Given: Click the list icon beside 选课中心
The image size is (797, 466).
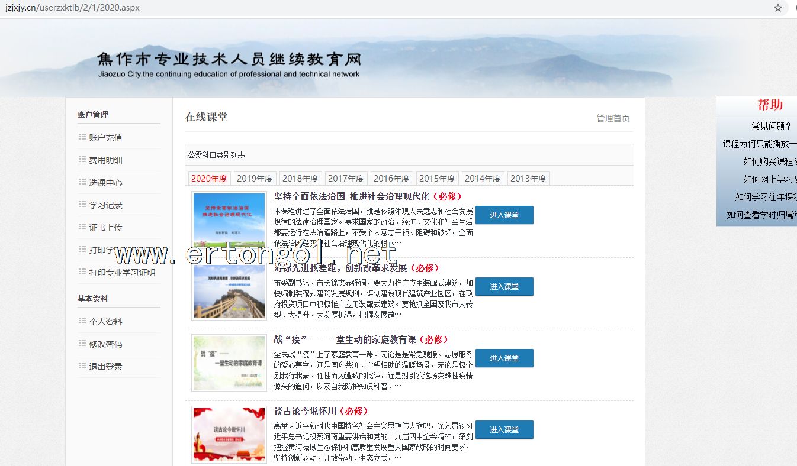Looking at the screenshot, I should coord(82,182).
